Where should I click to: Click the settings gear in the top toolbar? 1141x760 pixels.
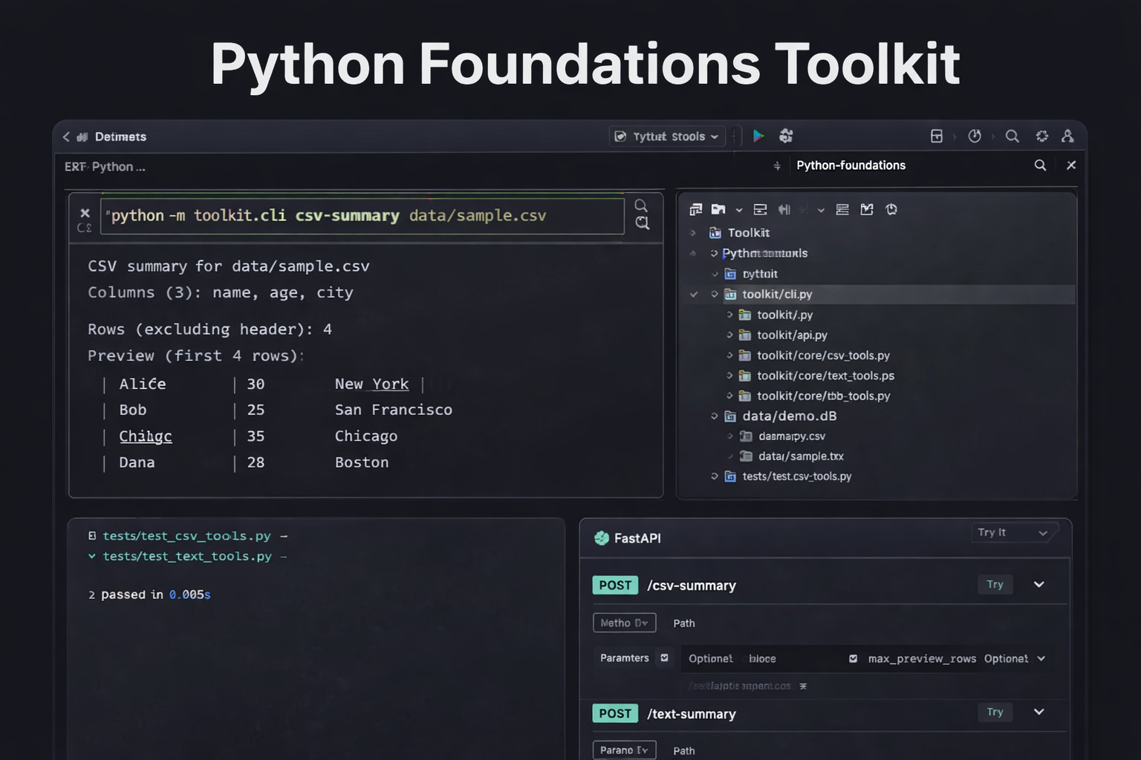click(1042, 136)
